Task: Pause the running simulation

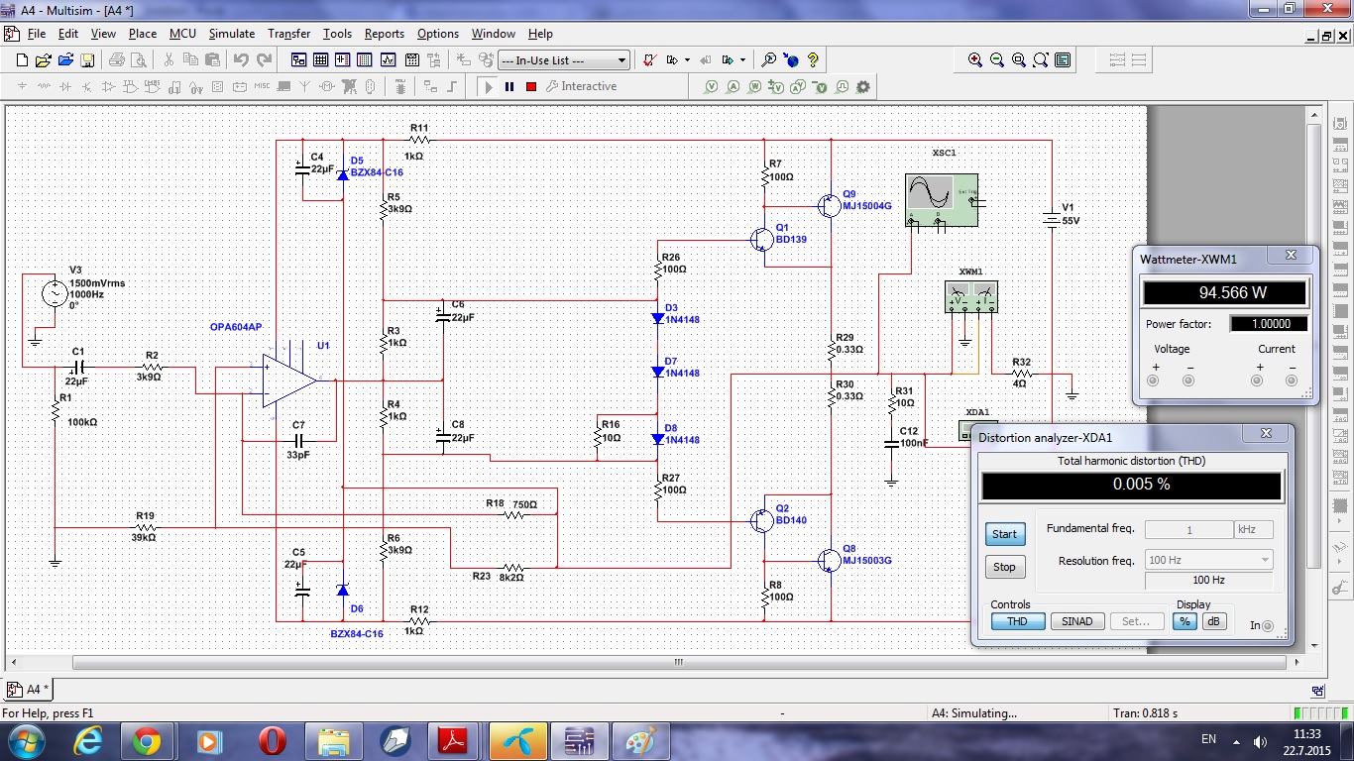Action: 509,87
